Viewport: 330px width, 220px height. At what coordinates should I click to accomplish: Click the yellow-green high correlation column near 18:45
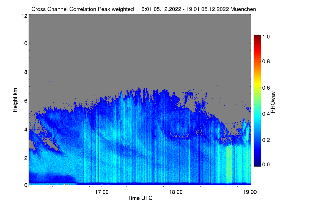pyautogui.click(x=229, y=164)
